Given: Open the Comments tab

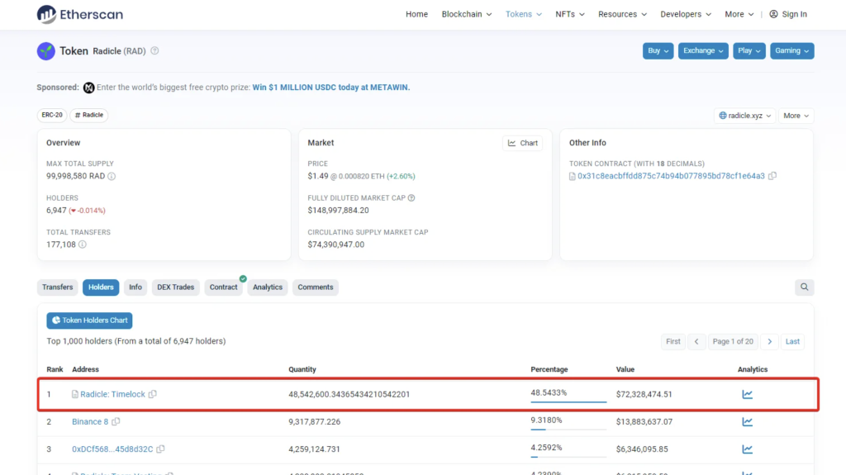Looking at the screenshot, I should click(316, 287).
